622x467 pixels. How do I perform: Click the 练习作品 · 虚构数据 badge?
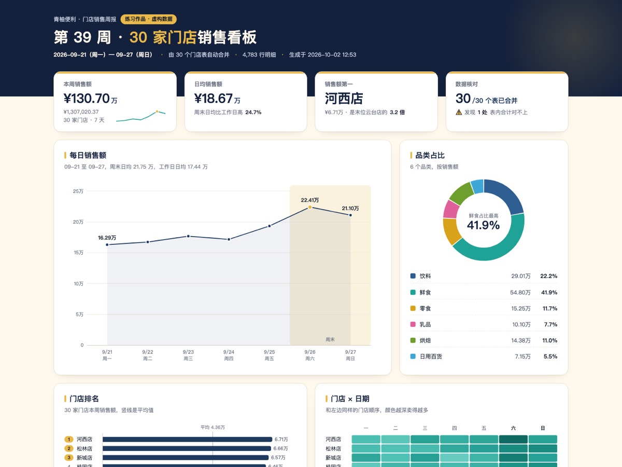(149, 19)
